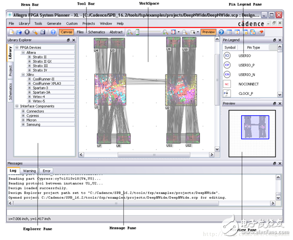
Task: Open settings with the wrench icon
Action: [35, 32]
